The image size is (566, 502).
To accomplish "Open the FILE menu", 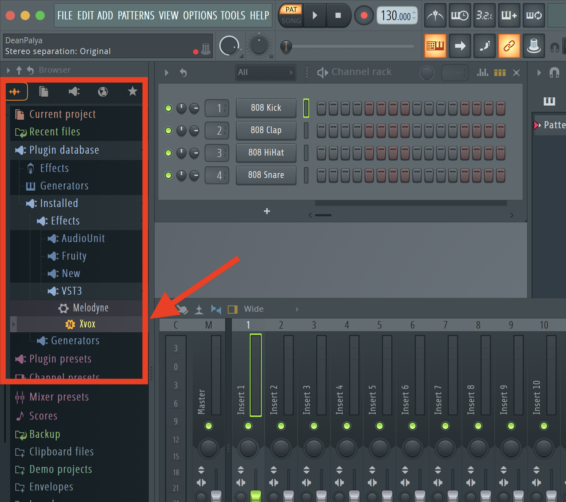I will click(x=65, y=15).
